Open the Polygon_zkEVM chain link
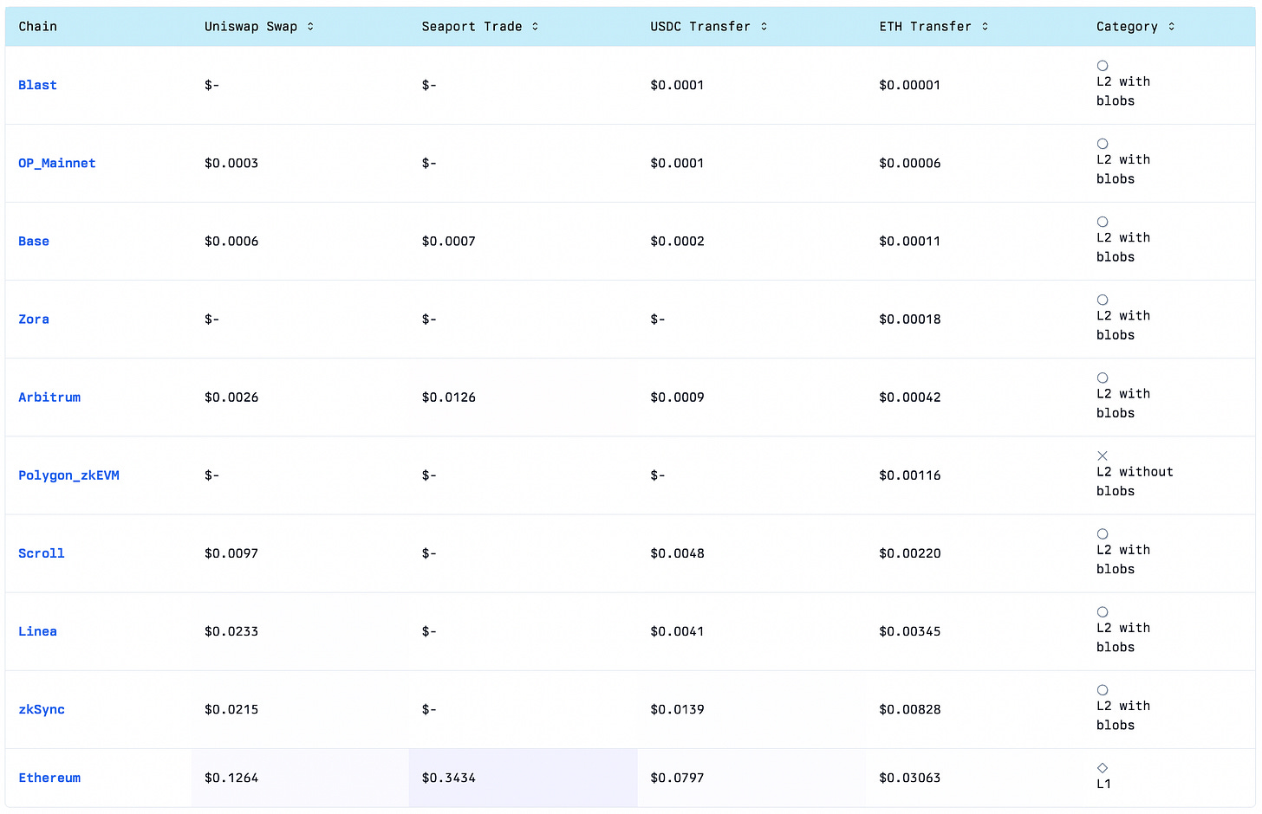Image resolution: width=1262 pixels, height=814 pixels. 68,475
